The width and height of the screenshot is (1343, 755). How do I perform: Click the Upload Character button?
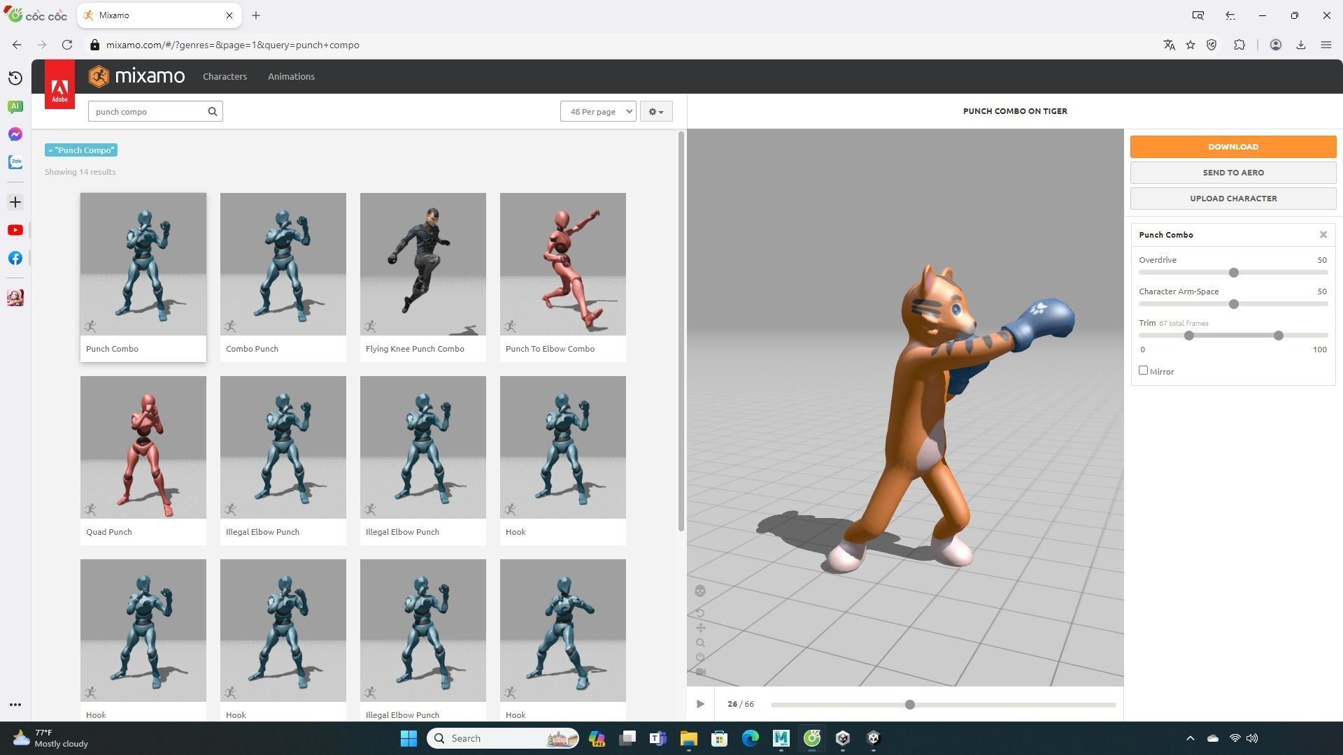coord(1232,199)
